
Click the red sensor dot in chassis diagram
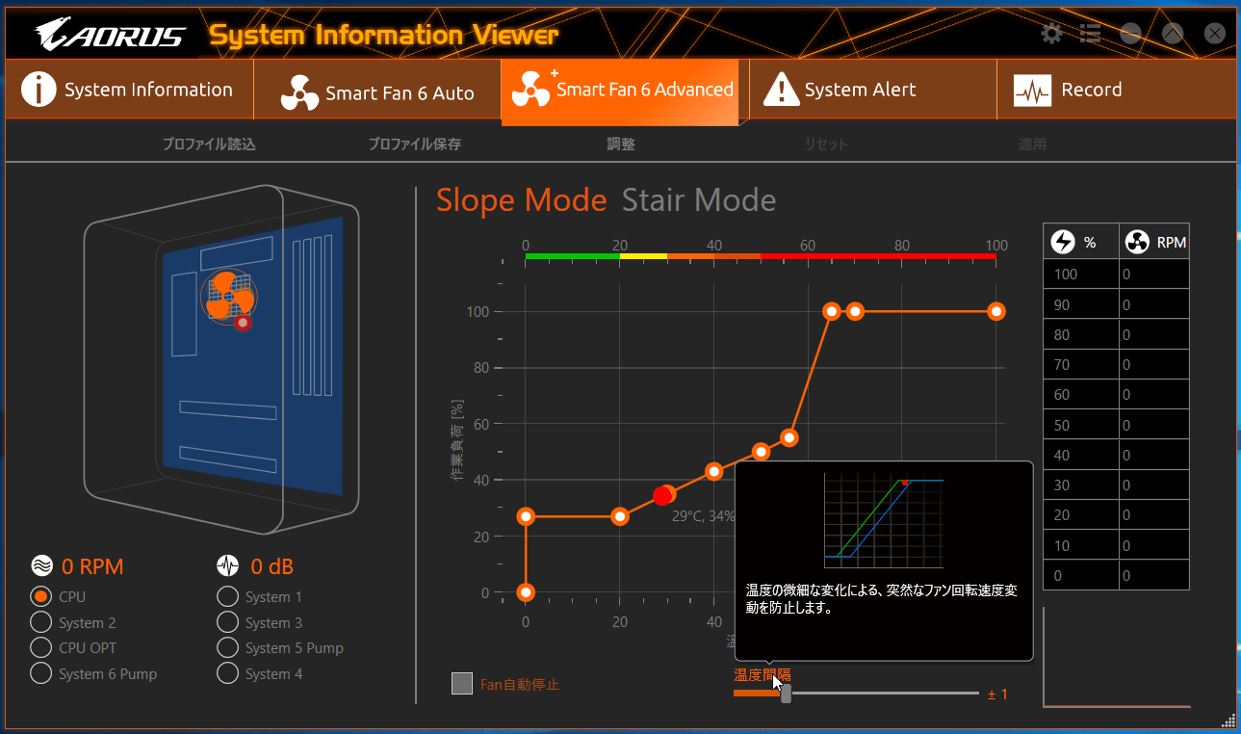tap(244, 324)
